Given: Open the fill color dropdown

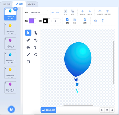Looking at the screenshot, I should (35, 21).
